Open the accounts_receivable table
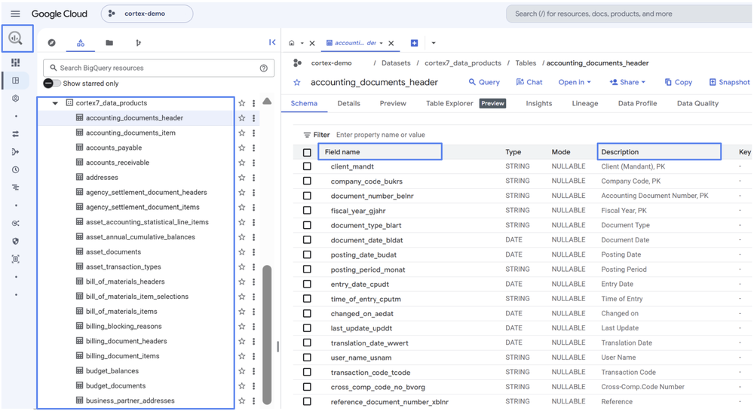 tap(118, 163)
